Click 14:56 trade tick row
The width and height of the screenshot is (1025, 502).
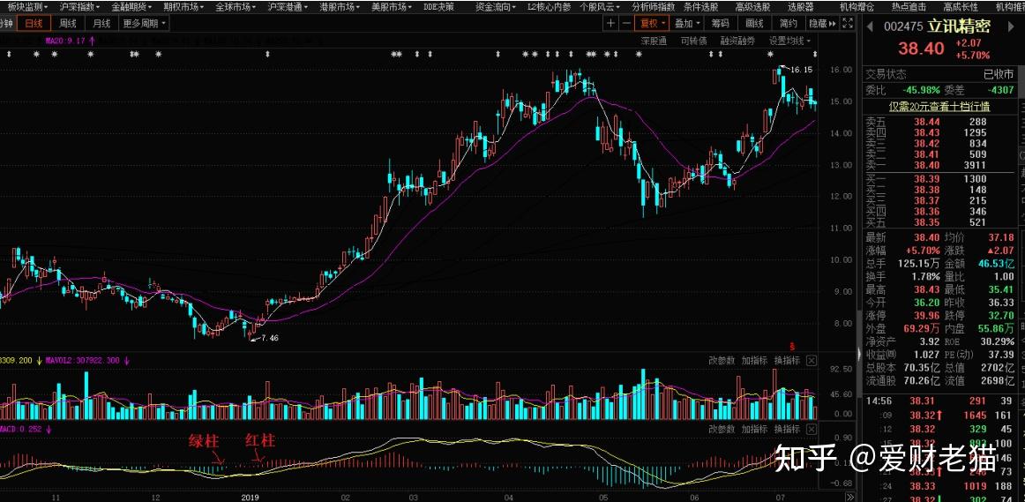click(x=939, y=401)
